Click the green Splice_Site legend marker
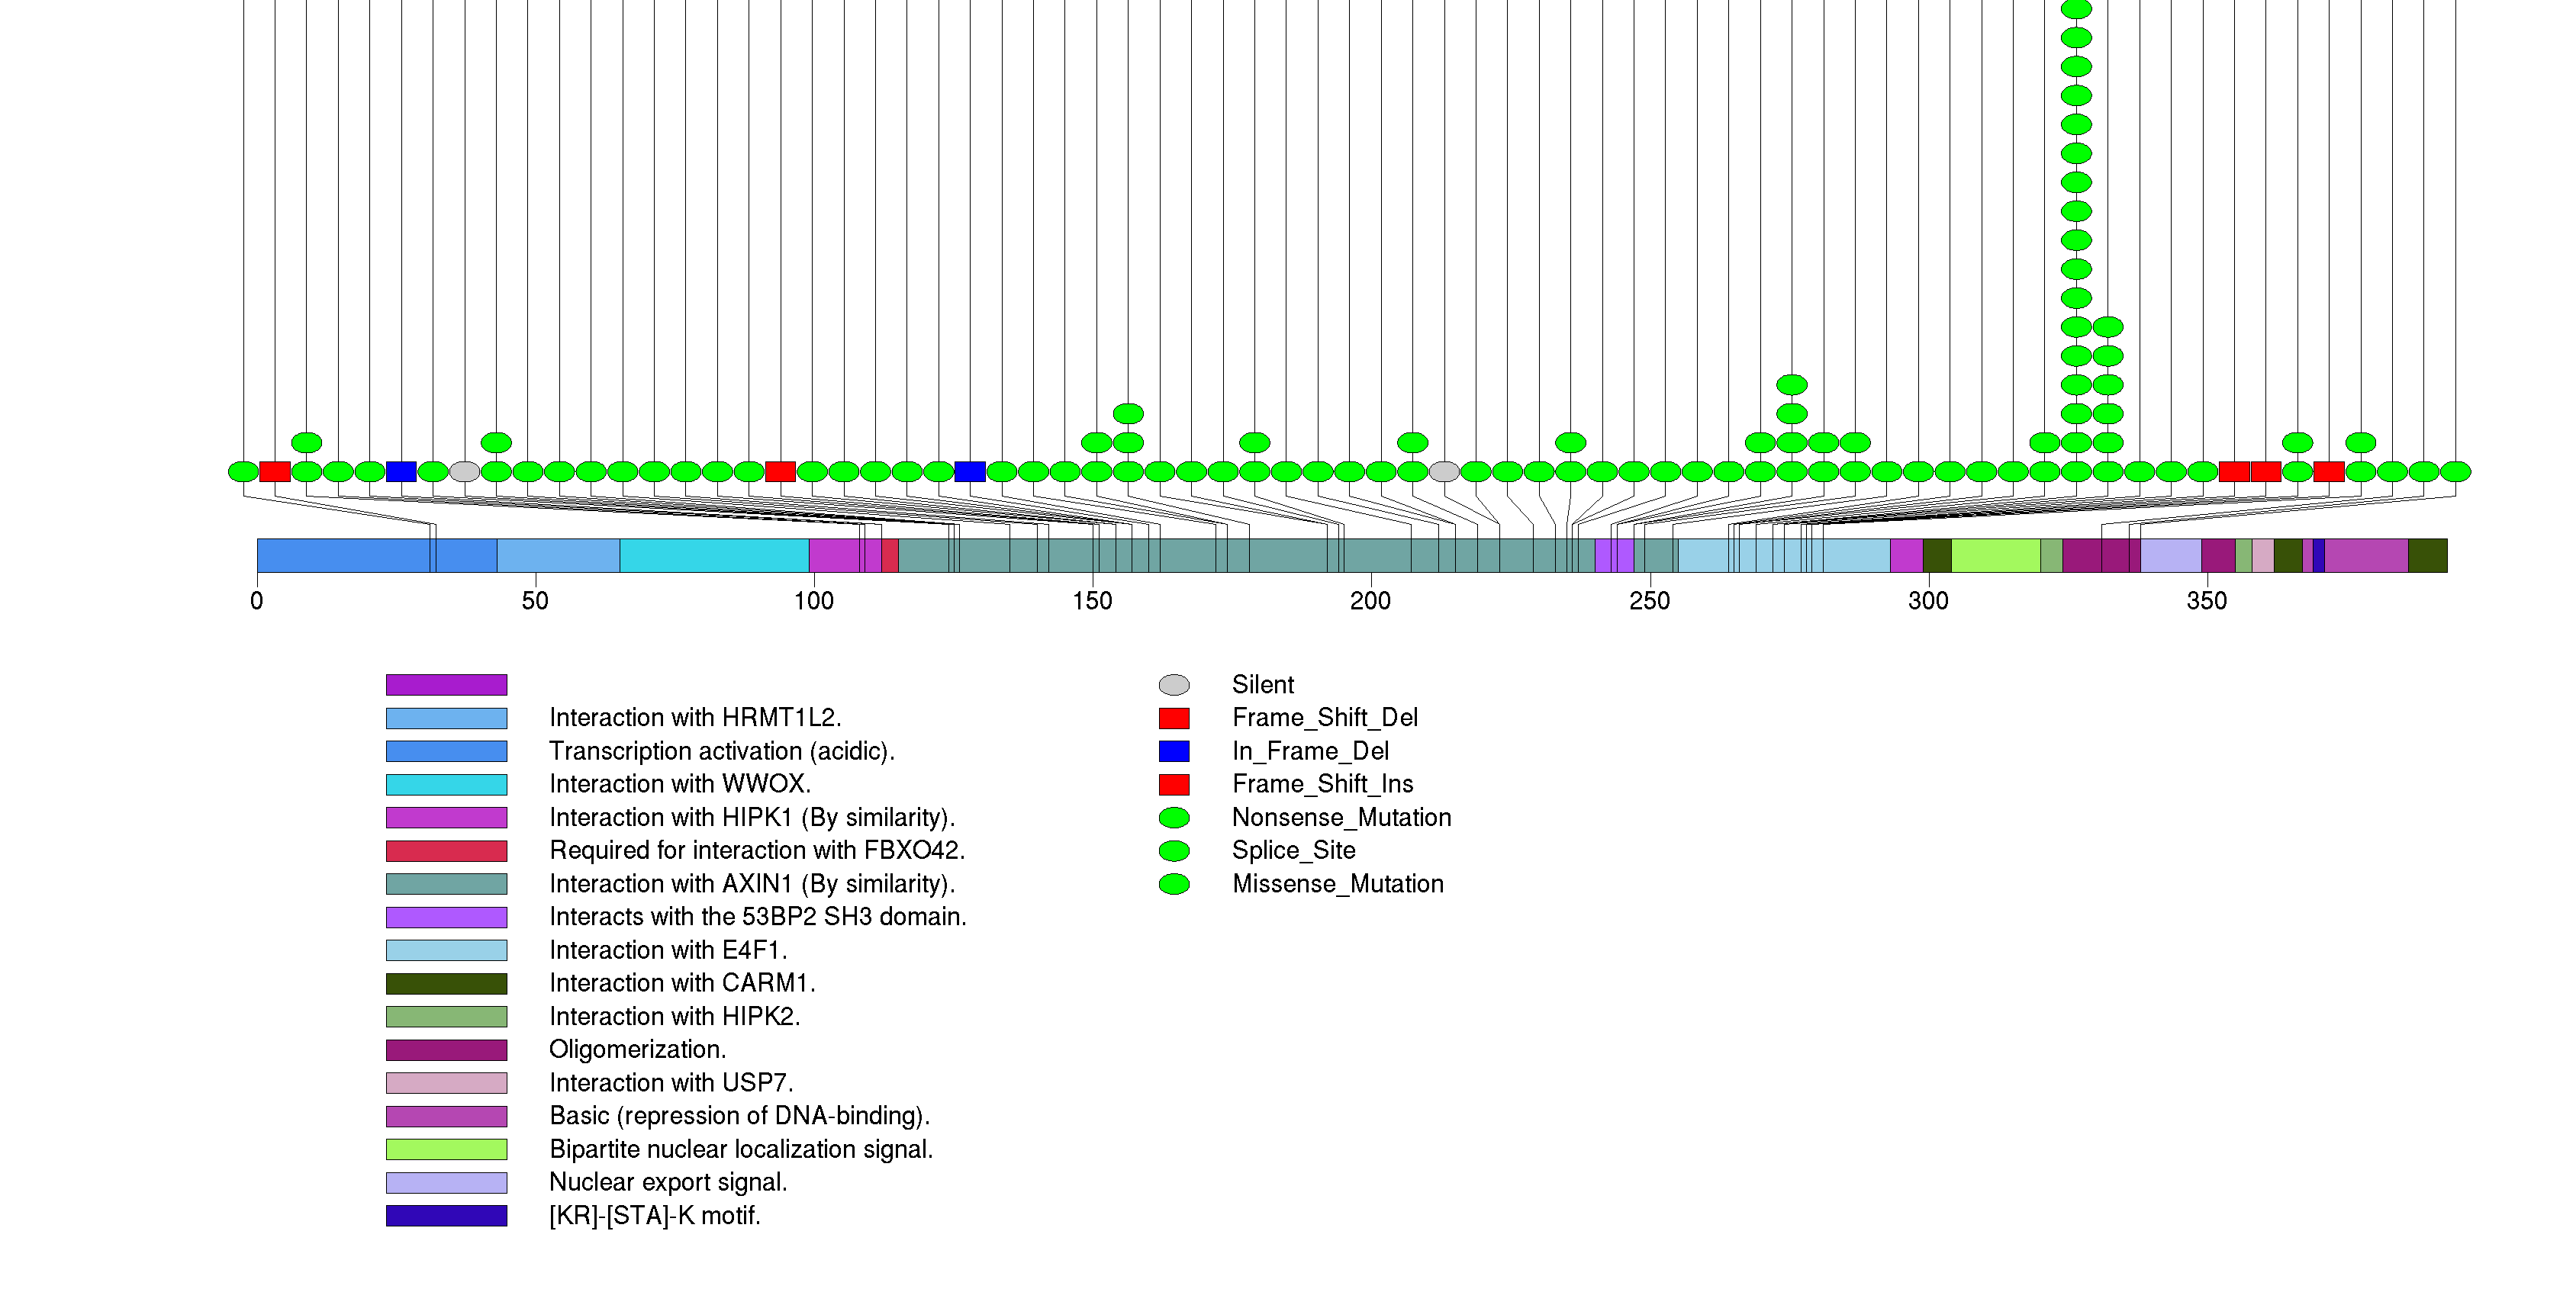2576x1289 pixels. pyautogui.click(x=1173, y=850)
